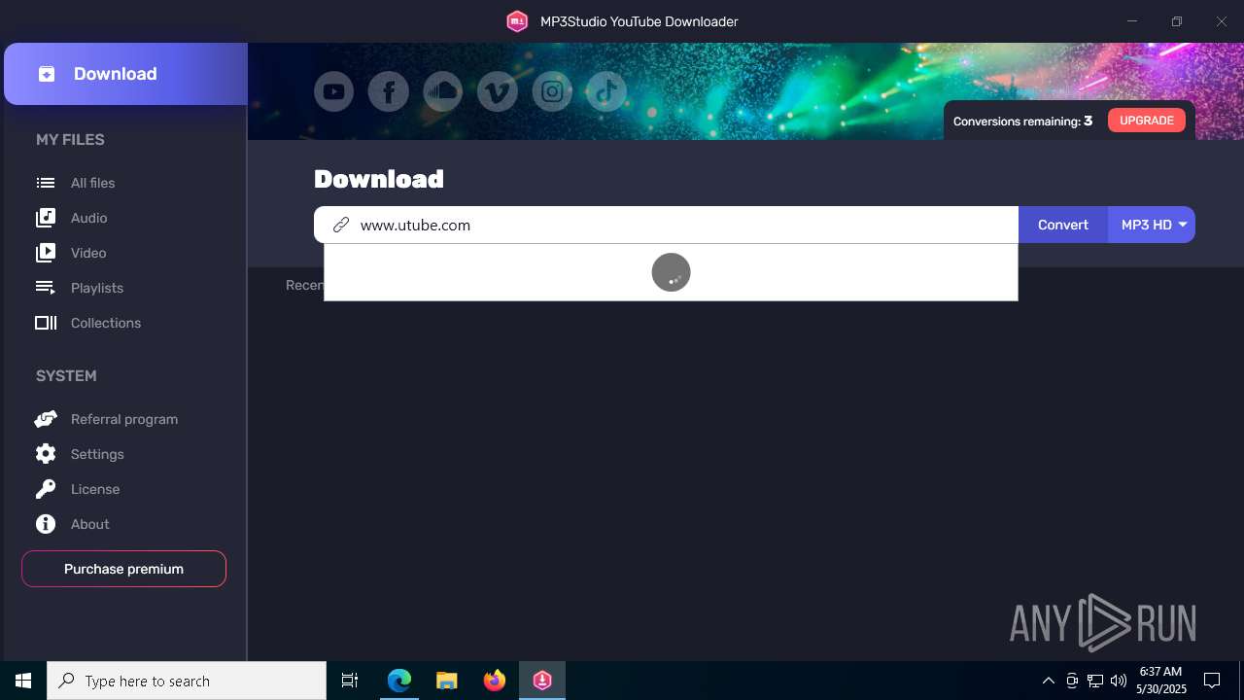This screenshot has height=700, width=1244.
Task: Open the License page
Action: (x=95, y=489)
